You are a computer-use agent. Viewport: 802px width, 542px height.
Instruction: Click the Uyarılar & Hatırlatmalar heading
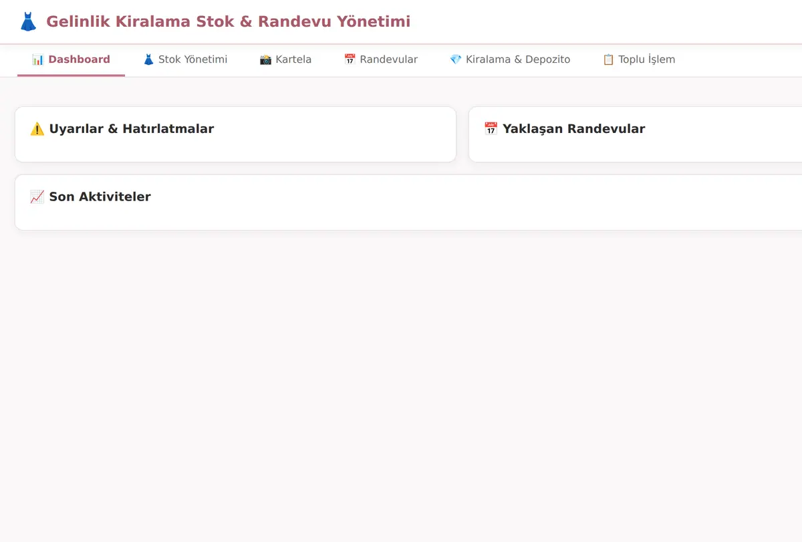(122, 129)
